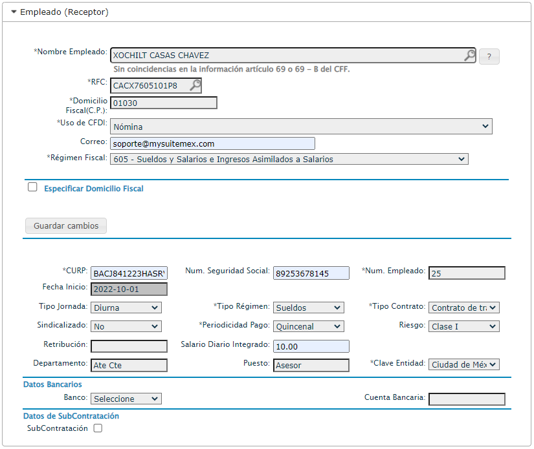Click the Especificar Domicilio Fiscal link
This screenshot has height=449, width=534.
(x=94, y=189)
